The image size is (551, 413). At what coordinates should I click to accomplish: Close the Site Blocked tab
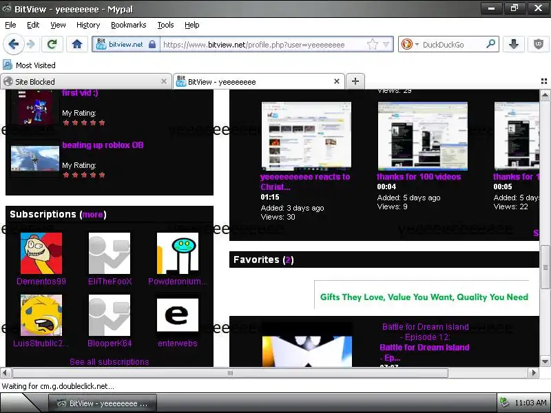tap(164, 81)
